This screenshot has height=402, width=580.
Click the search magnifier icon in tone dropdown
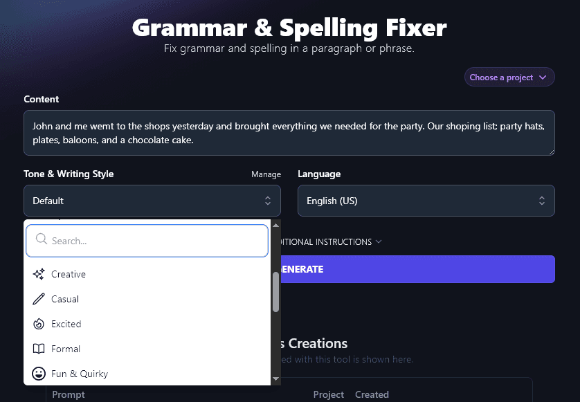click(x=41, y=240)
